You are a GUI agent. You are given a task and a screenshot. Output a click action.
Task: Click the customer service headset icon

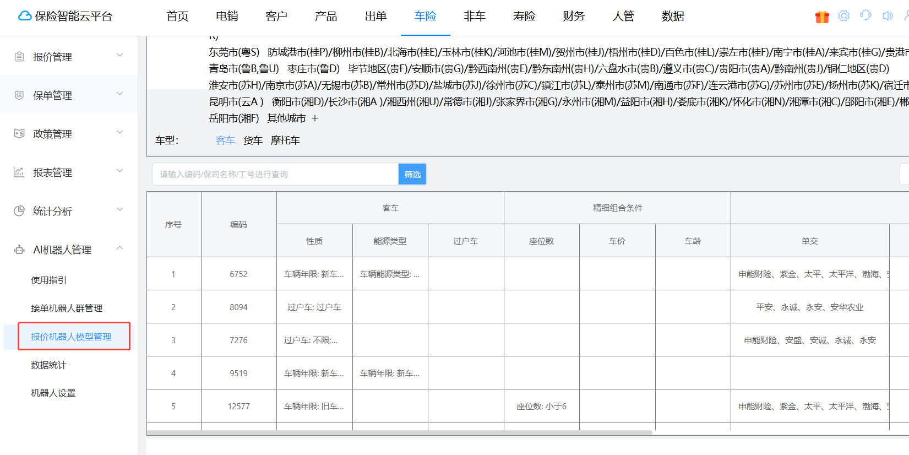point(866,15)
